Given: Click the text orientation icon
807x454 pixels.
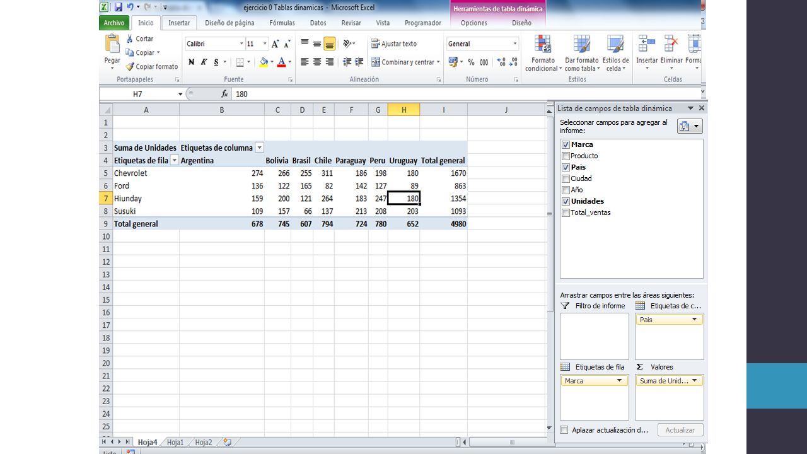Looking at the screenshot, I should (x=347, y=44).
